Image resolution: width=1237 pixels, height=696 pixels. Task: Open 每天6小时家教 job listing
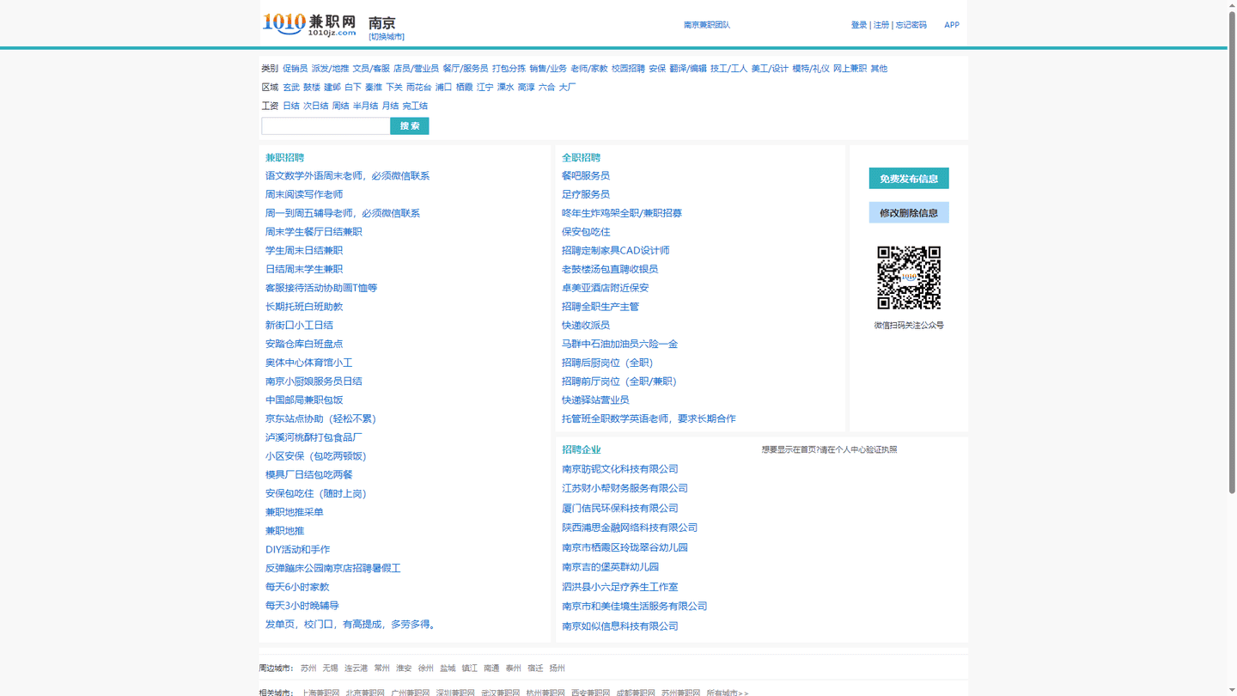pos(297,587)
